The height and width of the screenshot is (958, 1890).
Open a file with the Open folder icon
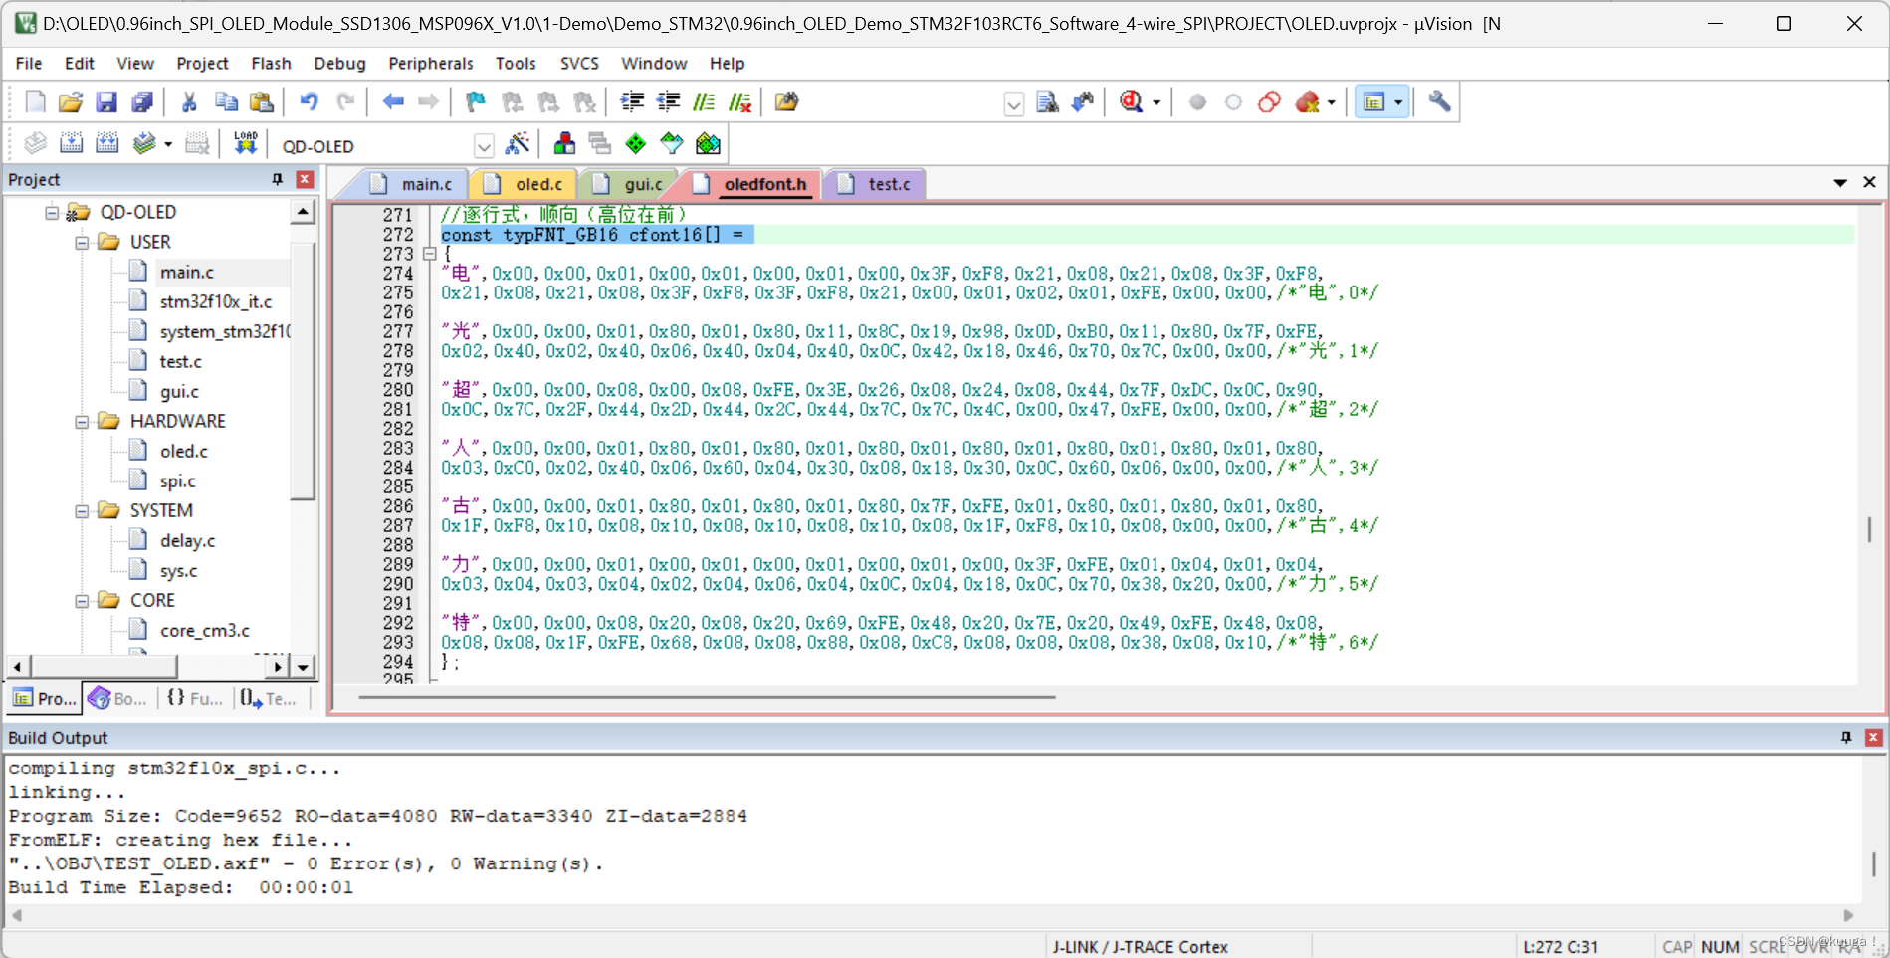pos(70,101)
